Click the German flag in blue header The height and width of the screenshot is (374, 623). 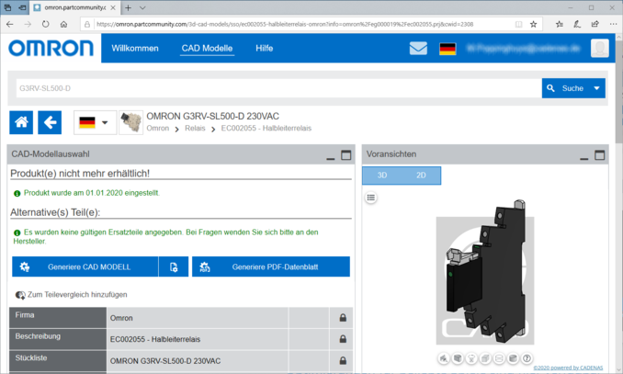[x=447, y=49]
